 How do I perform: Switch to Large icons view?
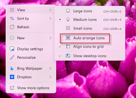click(x=90, y=11)
